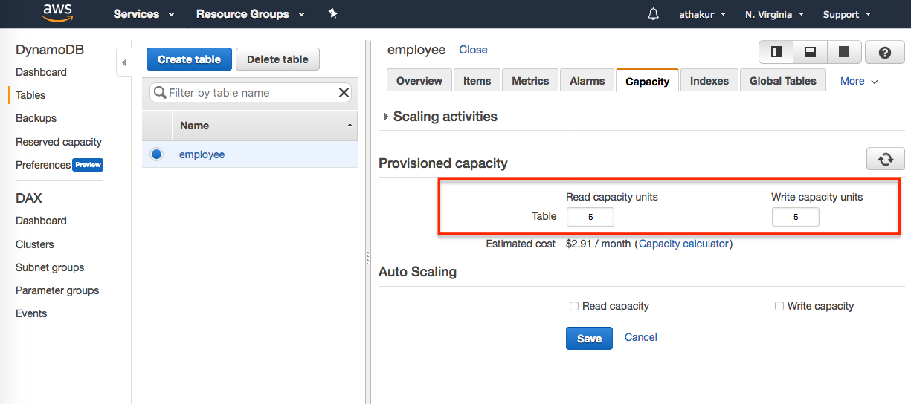This screenshot has width=911, height=404.
Task: Enable Write capacity auto scaling checkbox
Action: click(x=779, y=306)
